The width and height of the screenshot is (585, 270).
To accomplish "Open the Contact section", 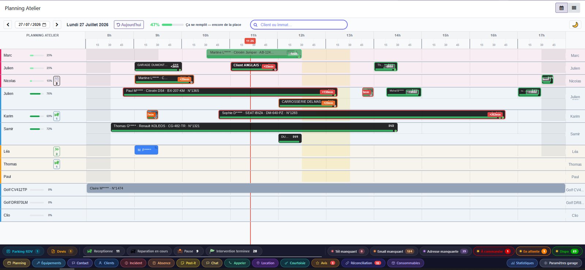I will click(80, 263).
